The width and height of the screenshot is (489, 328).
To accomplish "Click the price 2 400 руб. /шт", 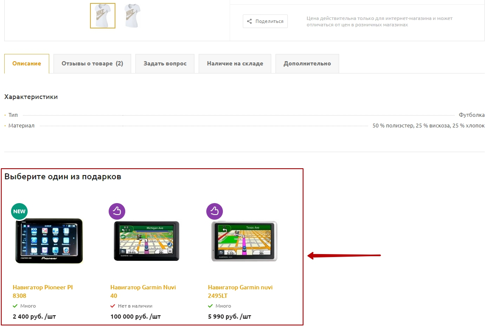I will (34, 317).
